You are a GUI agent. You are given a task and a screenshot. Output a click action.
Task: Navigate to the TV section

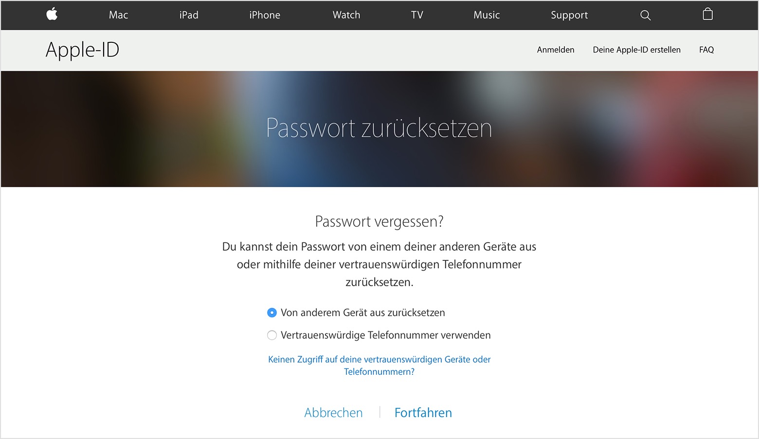pyautogui.click(x=417, y=15)
